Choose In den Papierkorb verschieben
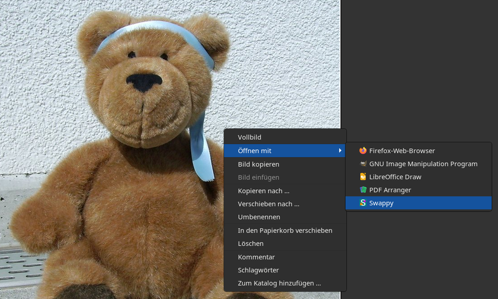 pos(284,231)
